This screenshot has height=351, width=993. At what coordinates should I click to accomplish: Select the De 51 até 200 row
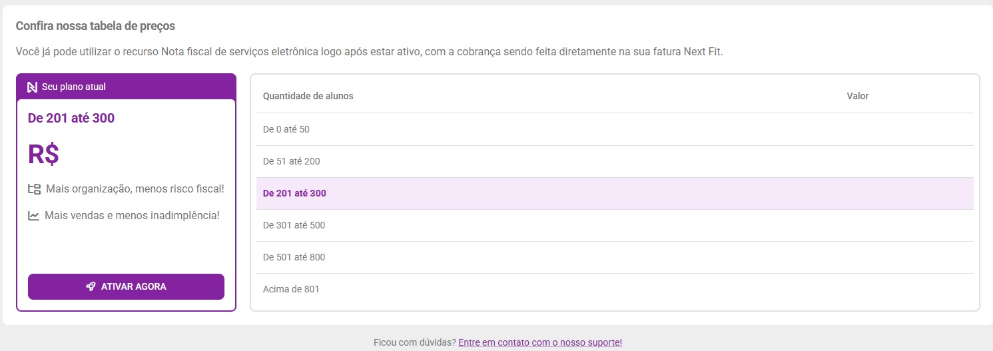(615, 161)
